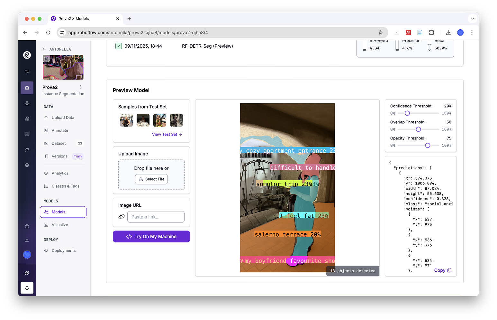Click the Dataset count badge 33

tap(80, 144)
